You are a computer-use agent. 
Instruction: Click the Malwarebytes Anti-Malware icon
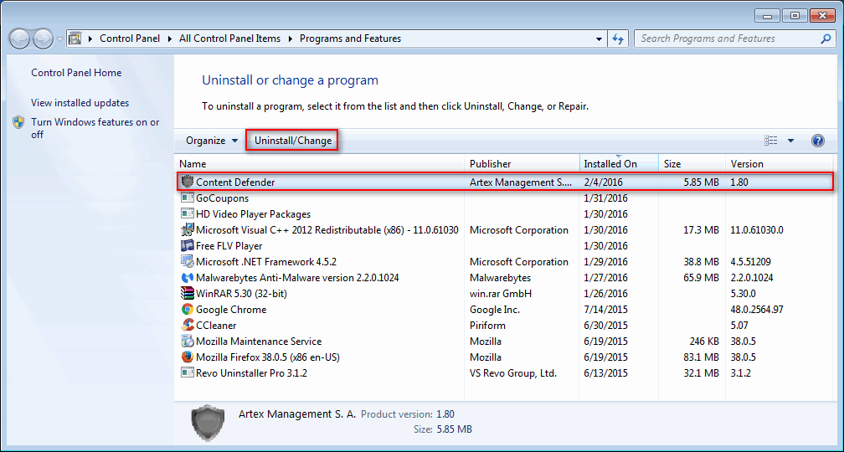[x=188, y=278]
